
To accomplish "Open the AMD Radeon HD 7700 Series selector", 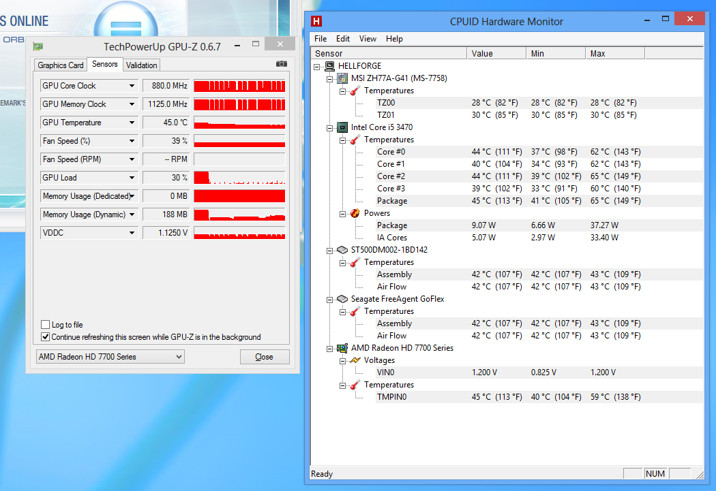I will (x=110, y=357).
